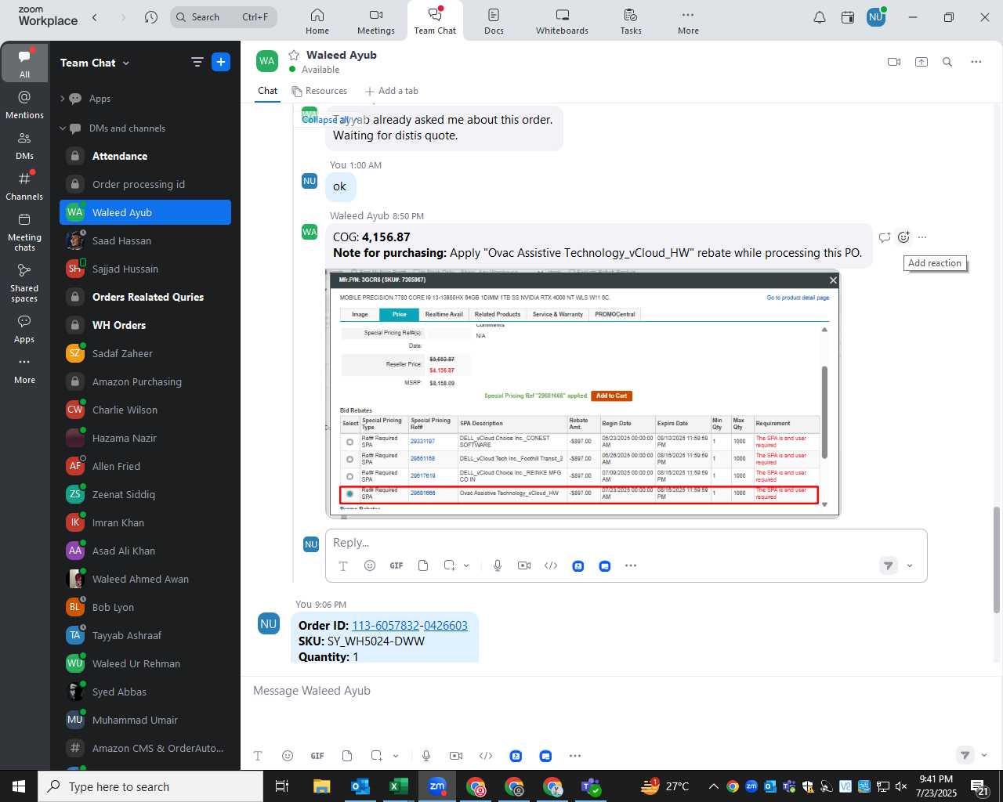Open Channels in the left sidebar

tap(24, 186)
